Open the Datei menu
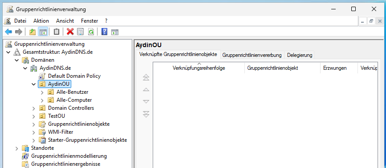Image resolution: width=386 pixels, height=168 pixels. 20,21
